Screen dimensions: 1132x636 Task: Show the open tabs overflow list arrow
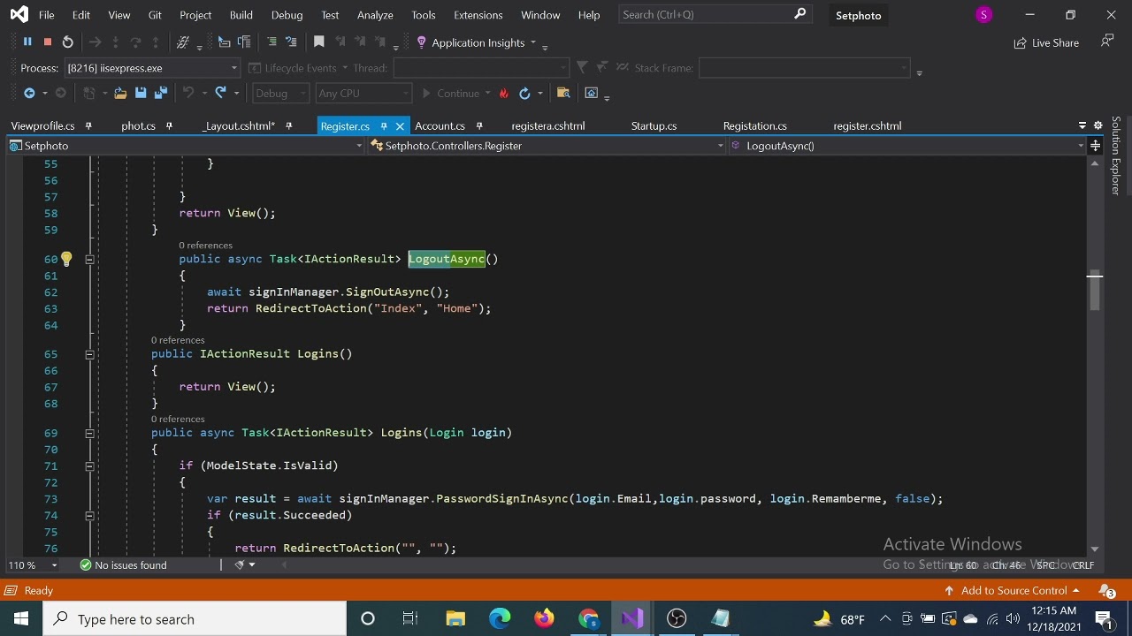point(1082,125)
